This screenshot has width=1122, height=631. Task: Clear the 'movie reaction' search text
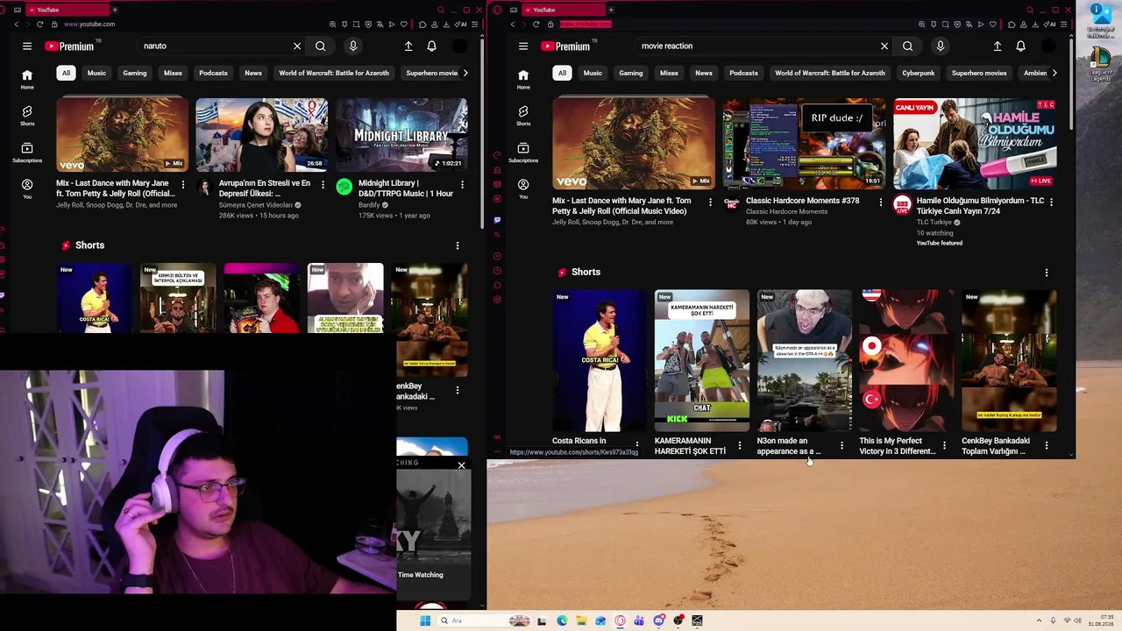click(884, 46)
